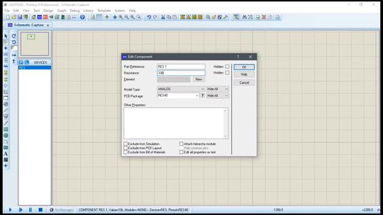
Task: Click the Part Reference input field
Action: pyautogui.click(x=181, y=66)
